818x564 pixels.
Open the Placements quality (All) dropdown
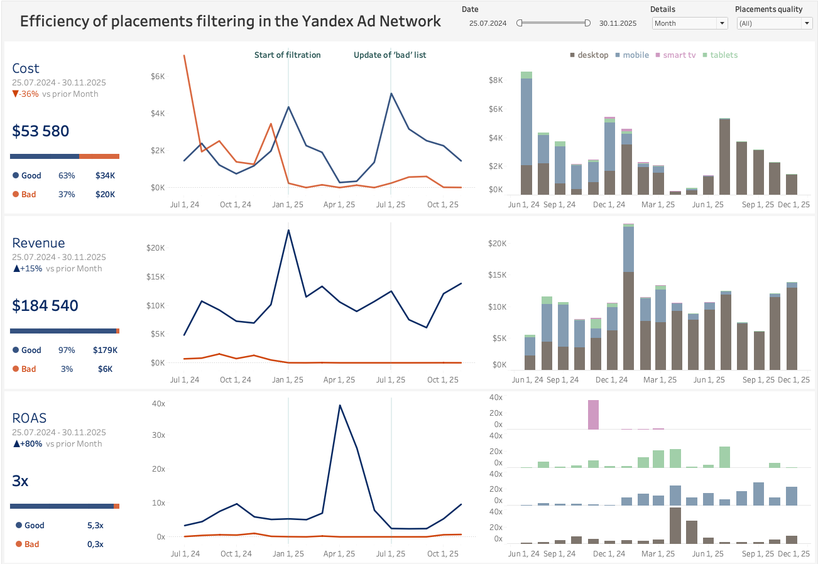pyautogui.click(x=774, y=23)
